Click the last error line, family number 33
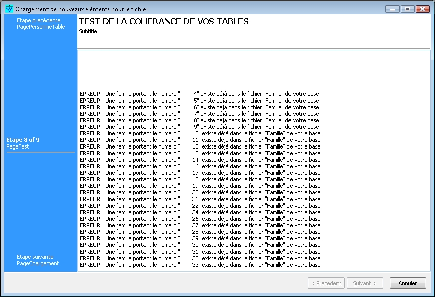The width and height of the screenshot is (435, 297). point(199,265)
